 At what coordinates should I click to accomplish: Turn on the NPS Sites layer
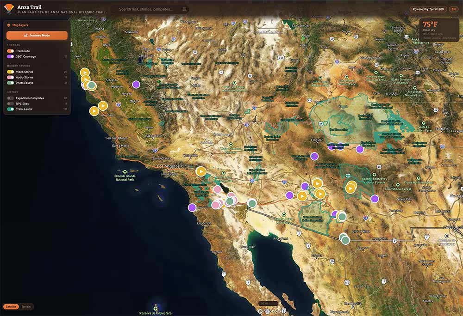12,104
